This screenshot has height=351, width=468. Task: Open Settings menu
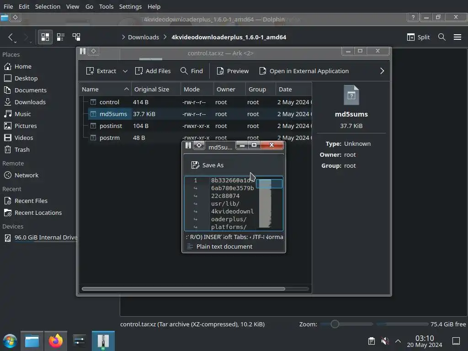pos(130,6)
